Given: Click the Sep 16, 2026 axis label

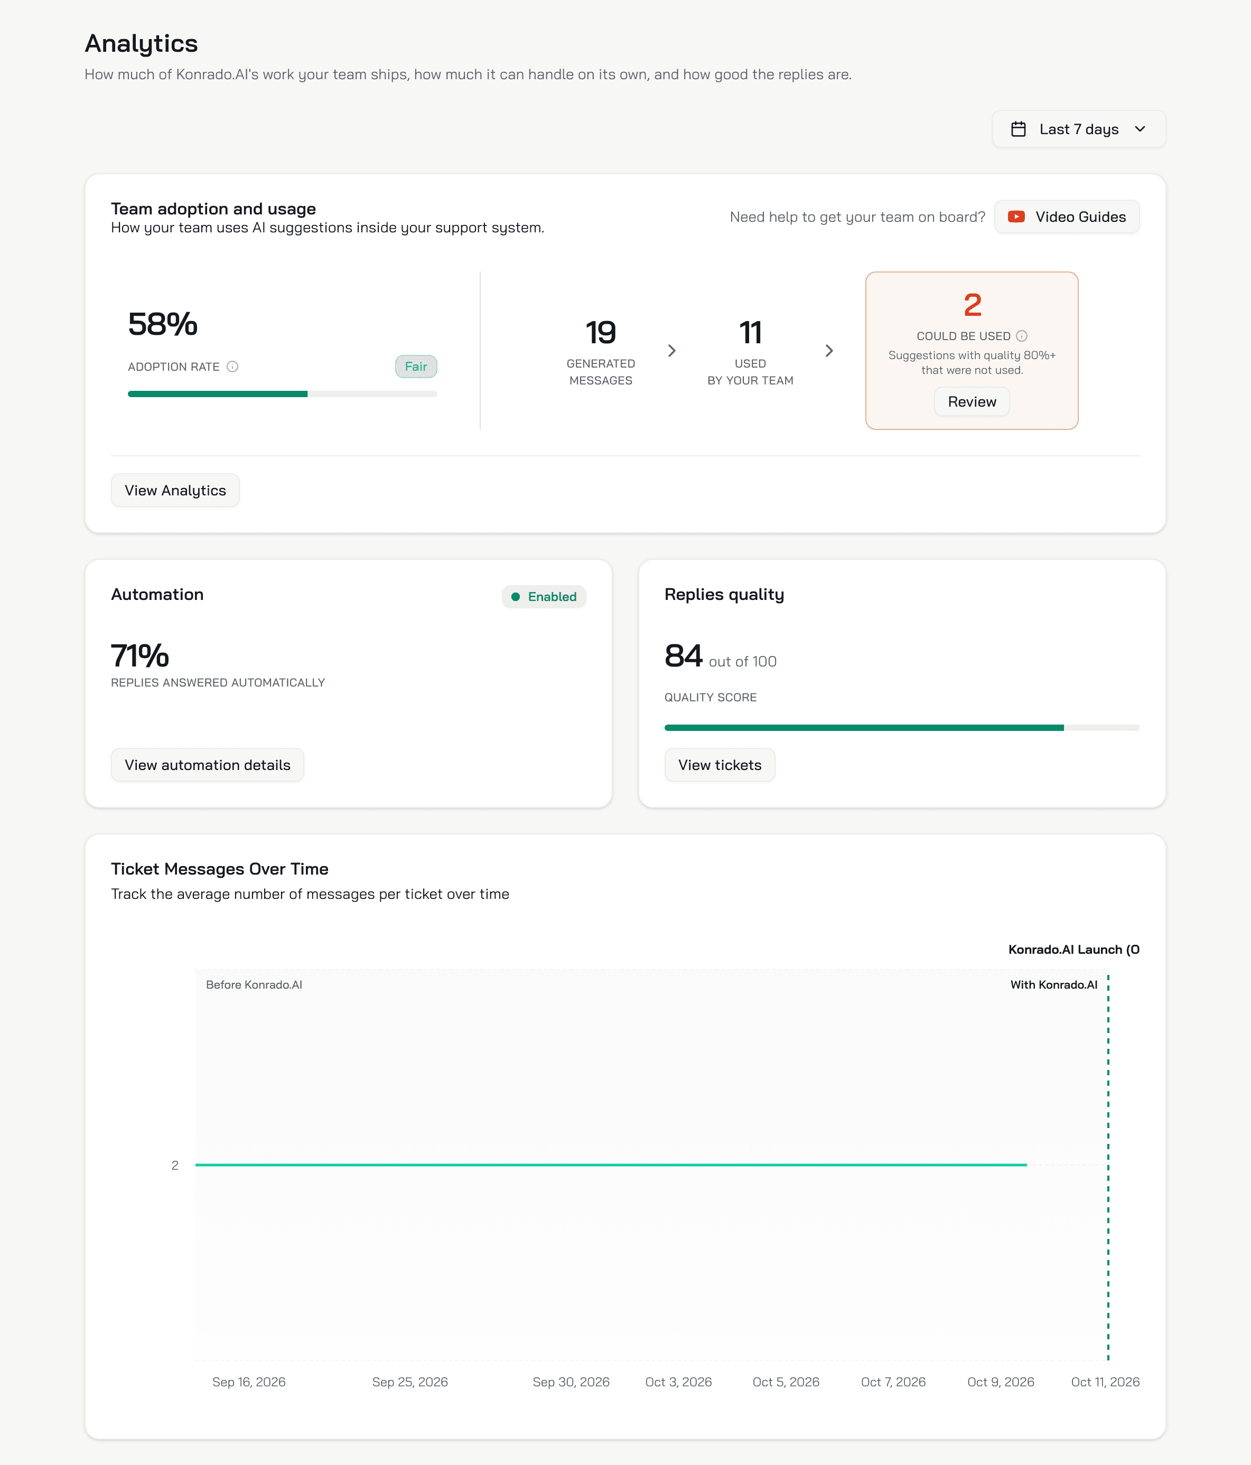Looking at the screenshot, I should pos(249,1382).
